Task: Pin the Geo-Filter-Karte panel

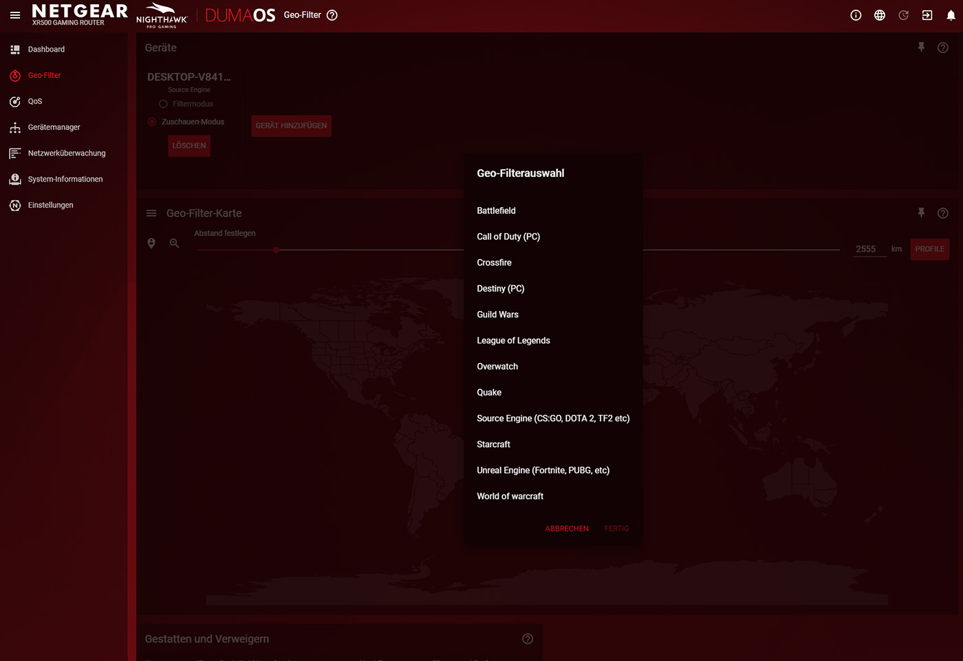Action: pyautogui.click(x=921, y=213)
